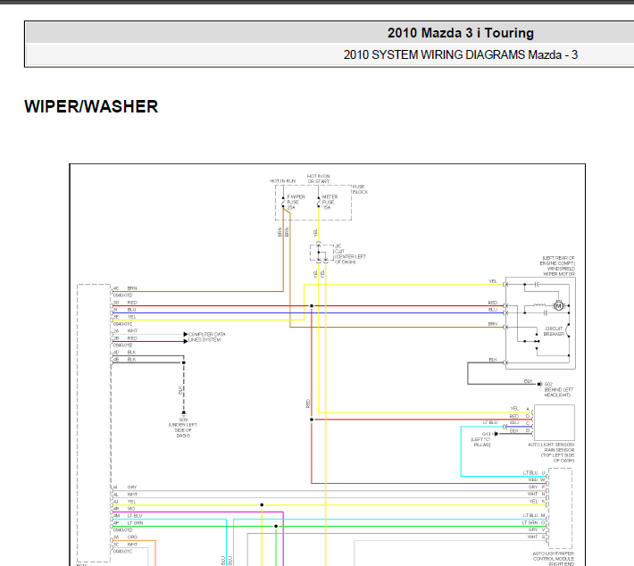Click the BRN wire label at wiper motor
This screenshot has height=566, width=634.
tap(492, 324)
